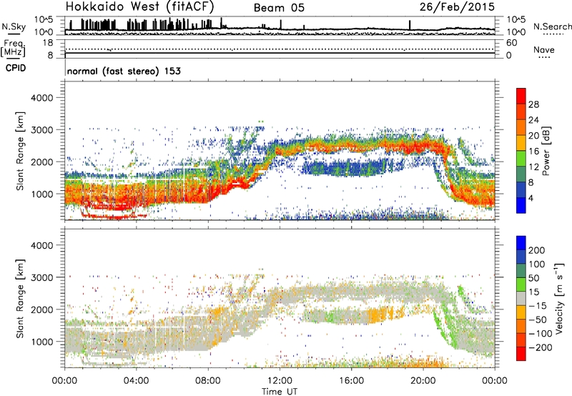Select the 16:00 time axis label

351,381
